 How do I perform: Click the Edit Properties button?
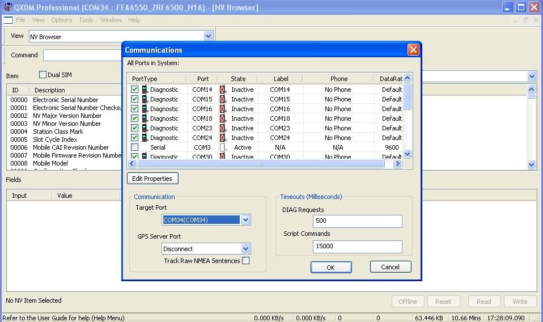(152, 179)
